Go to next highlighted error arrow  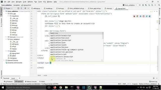(157, 11)
